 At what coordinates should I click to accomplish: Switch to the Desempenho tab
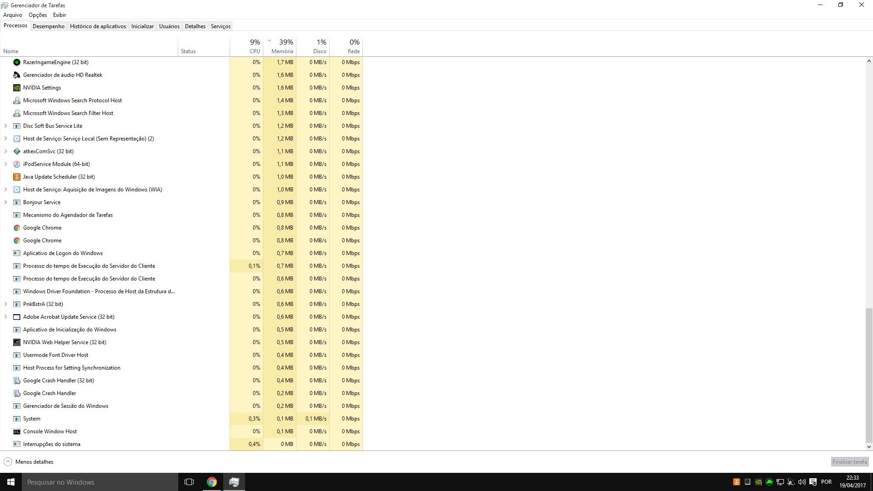point(49,26)
